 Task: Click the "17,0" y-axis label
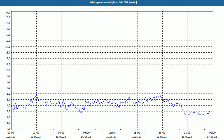[x=8, y=29]
